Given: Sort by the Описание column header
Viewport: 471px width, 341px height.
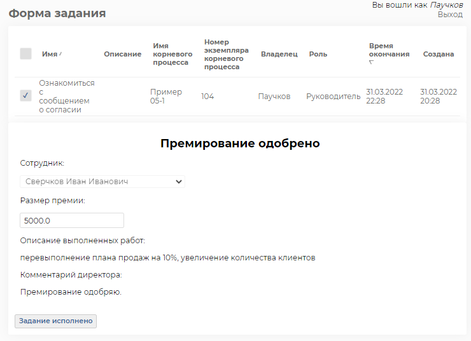Looking at the screenshot, I should click(x=122, y=54).
